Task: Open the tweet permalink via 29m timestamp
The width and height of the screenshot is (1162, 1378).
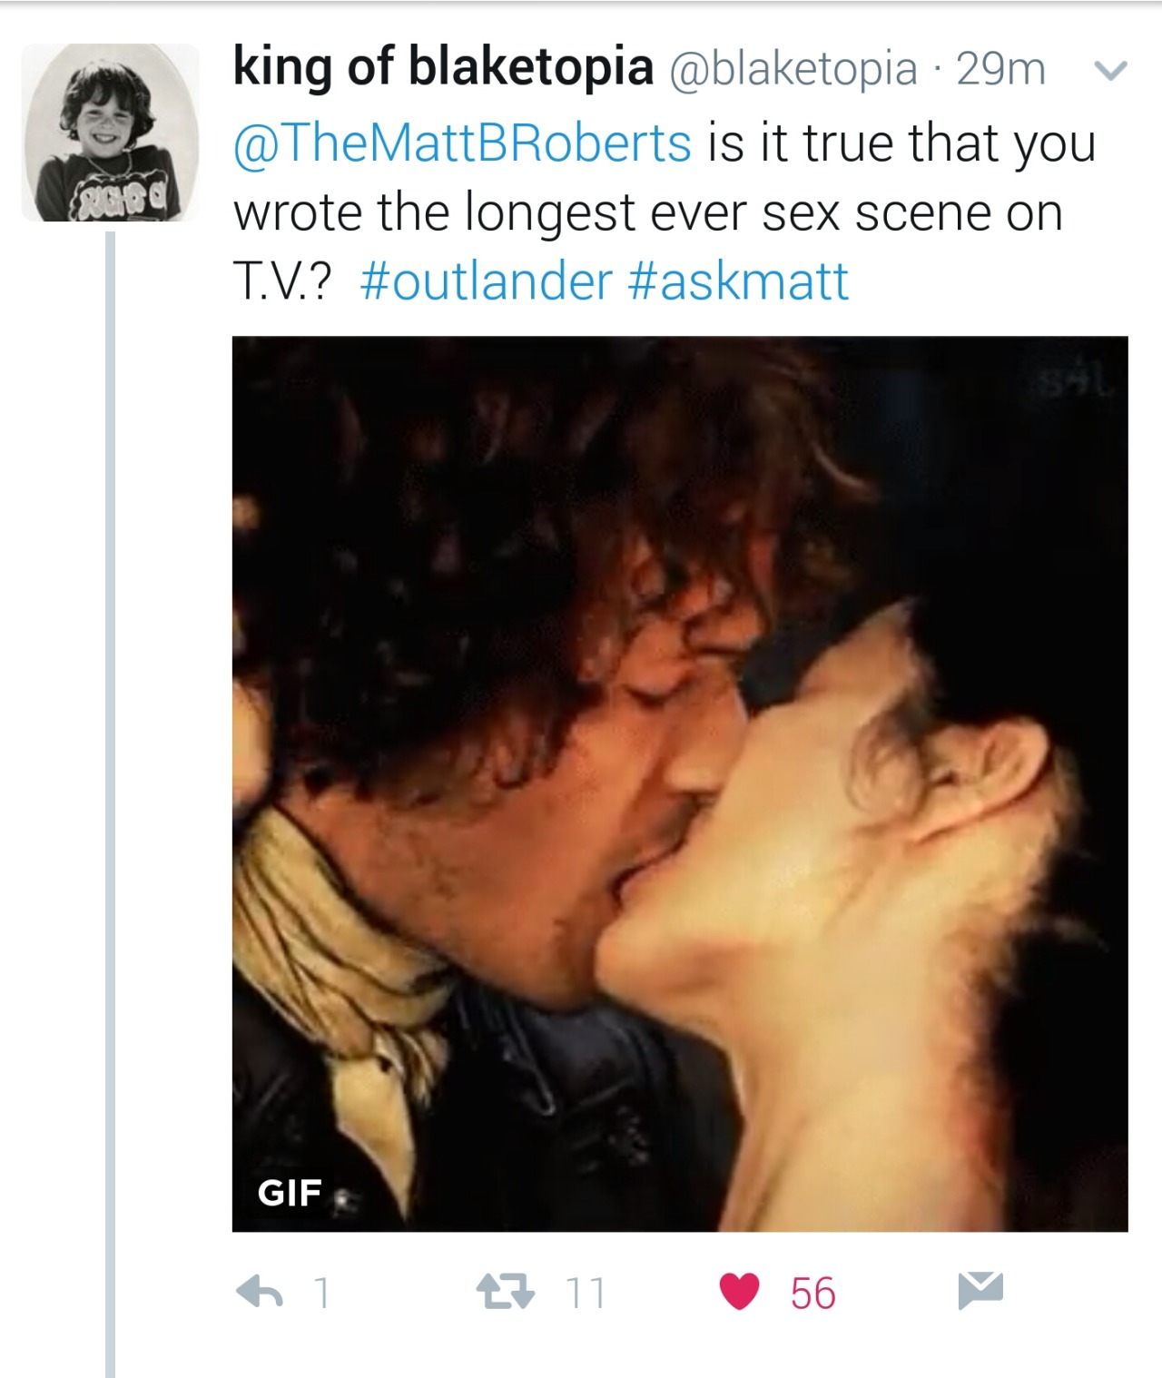Action: [1000, 69]
